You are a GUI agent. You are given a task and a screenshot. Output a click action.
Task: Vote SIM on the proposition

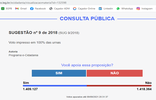[59, 73]
